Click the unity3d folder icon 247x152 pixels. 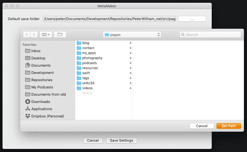pyautogui.click(x=79, y=83)
